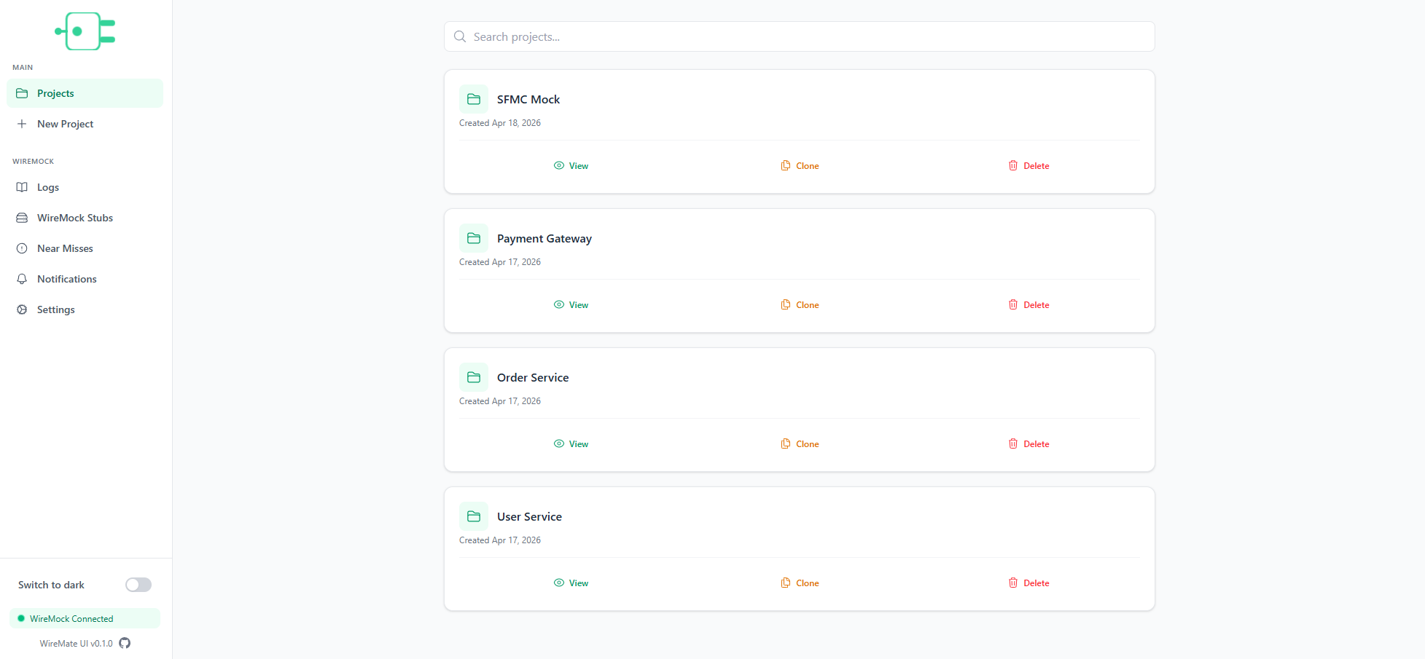Click Order Service's Created Apr 17, 2026 date
Viewport: 1425px width, 659px height.
point(500,401)
